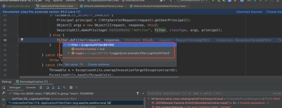Click Git update project arrow icon
282x108 pixels.
[x=255, y=1]
